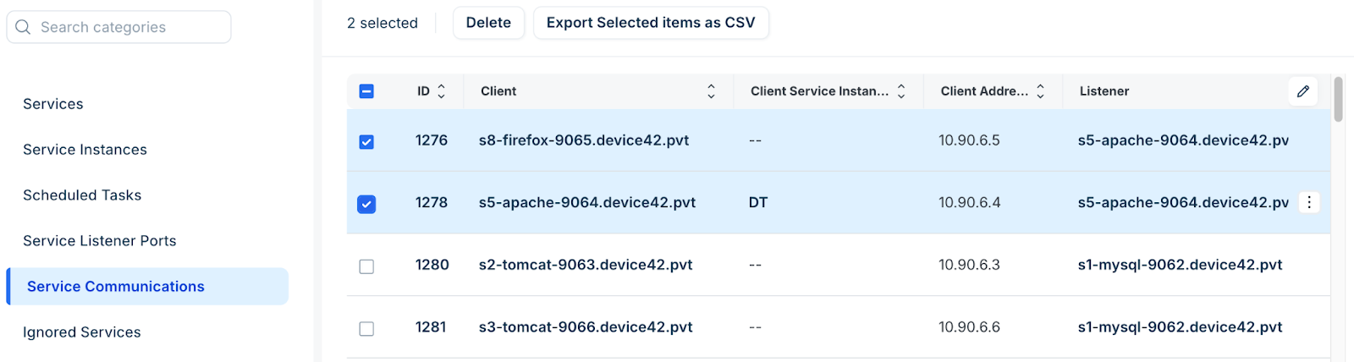Viewport: 1354px width, 362px height.
Task: Sort by Client Address arrows
Action: [x=1040, y=91]
